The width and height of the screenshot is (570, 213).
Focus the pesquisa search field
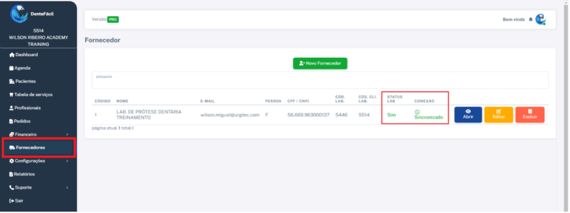coord(320,80)
